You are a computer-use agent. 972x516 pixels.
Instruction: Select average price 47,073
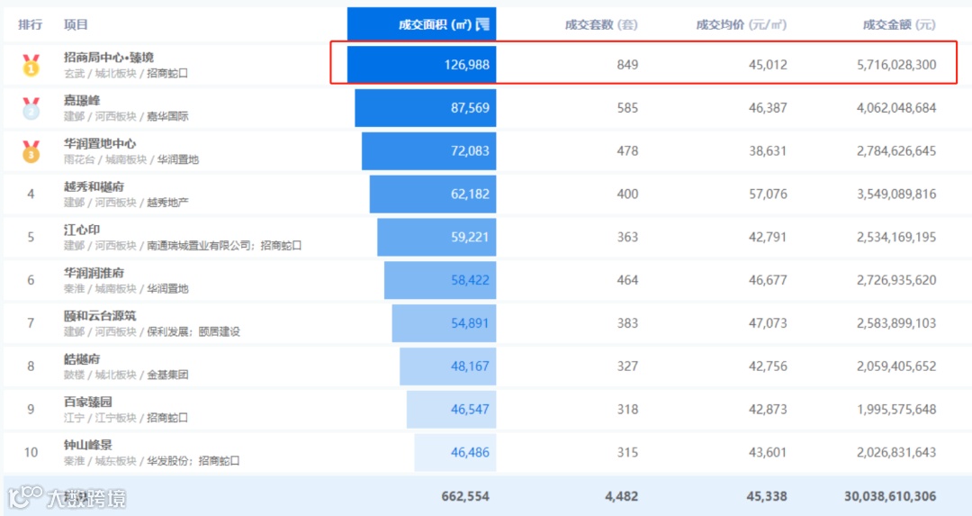pyautogui.click(x=768, y=323)
